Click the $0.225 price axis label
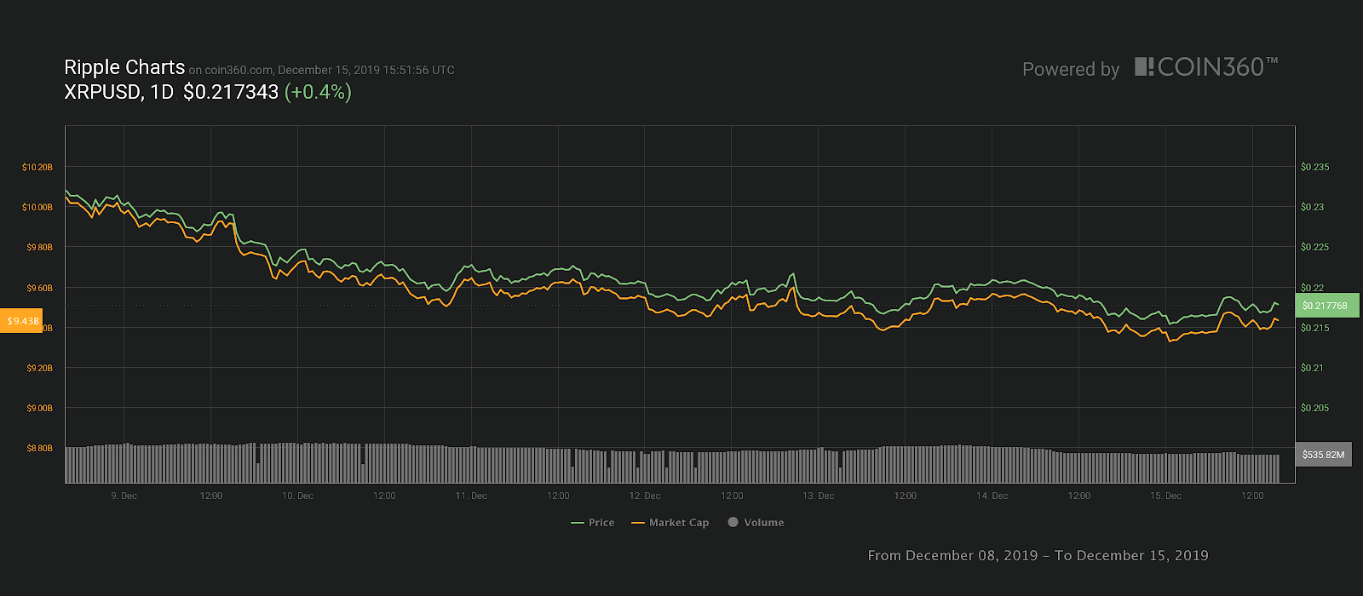Viewport: 1363px width, 596px height. [1314, 247]
